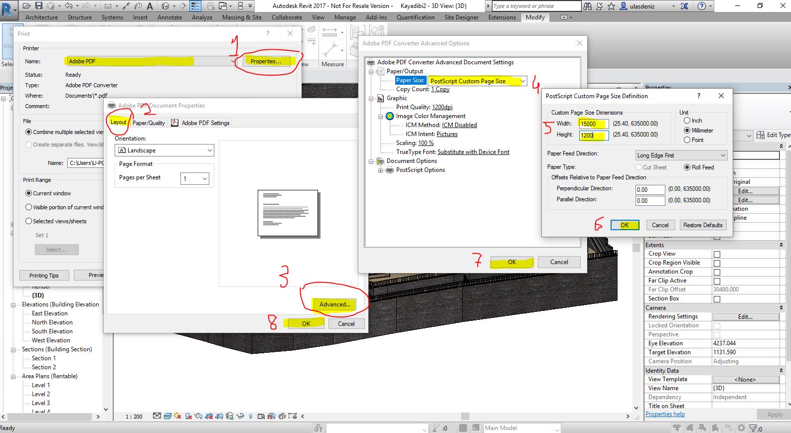Click the filter icon in the status bar
791x433 pixels.
pyautogui.click(x=753, y=428)
